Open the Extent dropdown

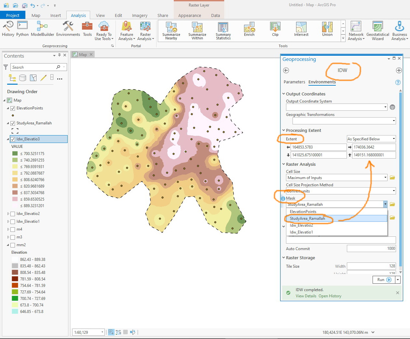click(x=371, y=139)
